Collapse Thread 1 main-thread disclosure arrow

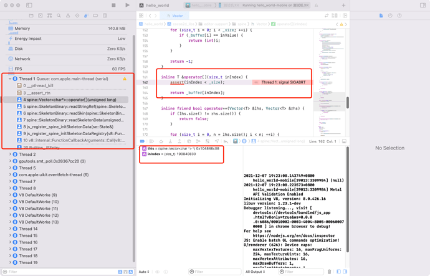click(x=10, y=79)
